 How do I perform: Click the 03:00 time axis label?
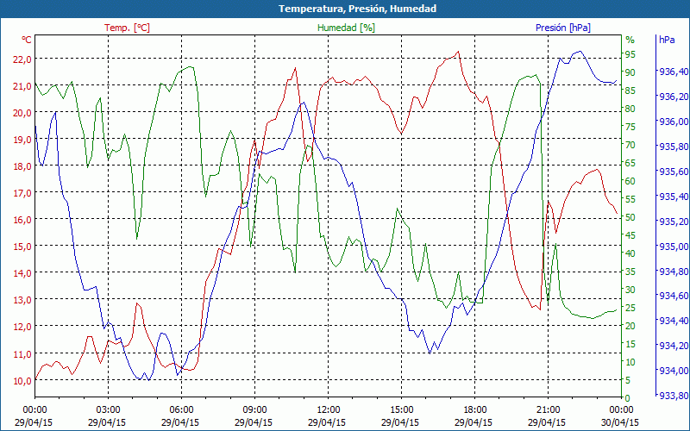coord(108,410)
